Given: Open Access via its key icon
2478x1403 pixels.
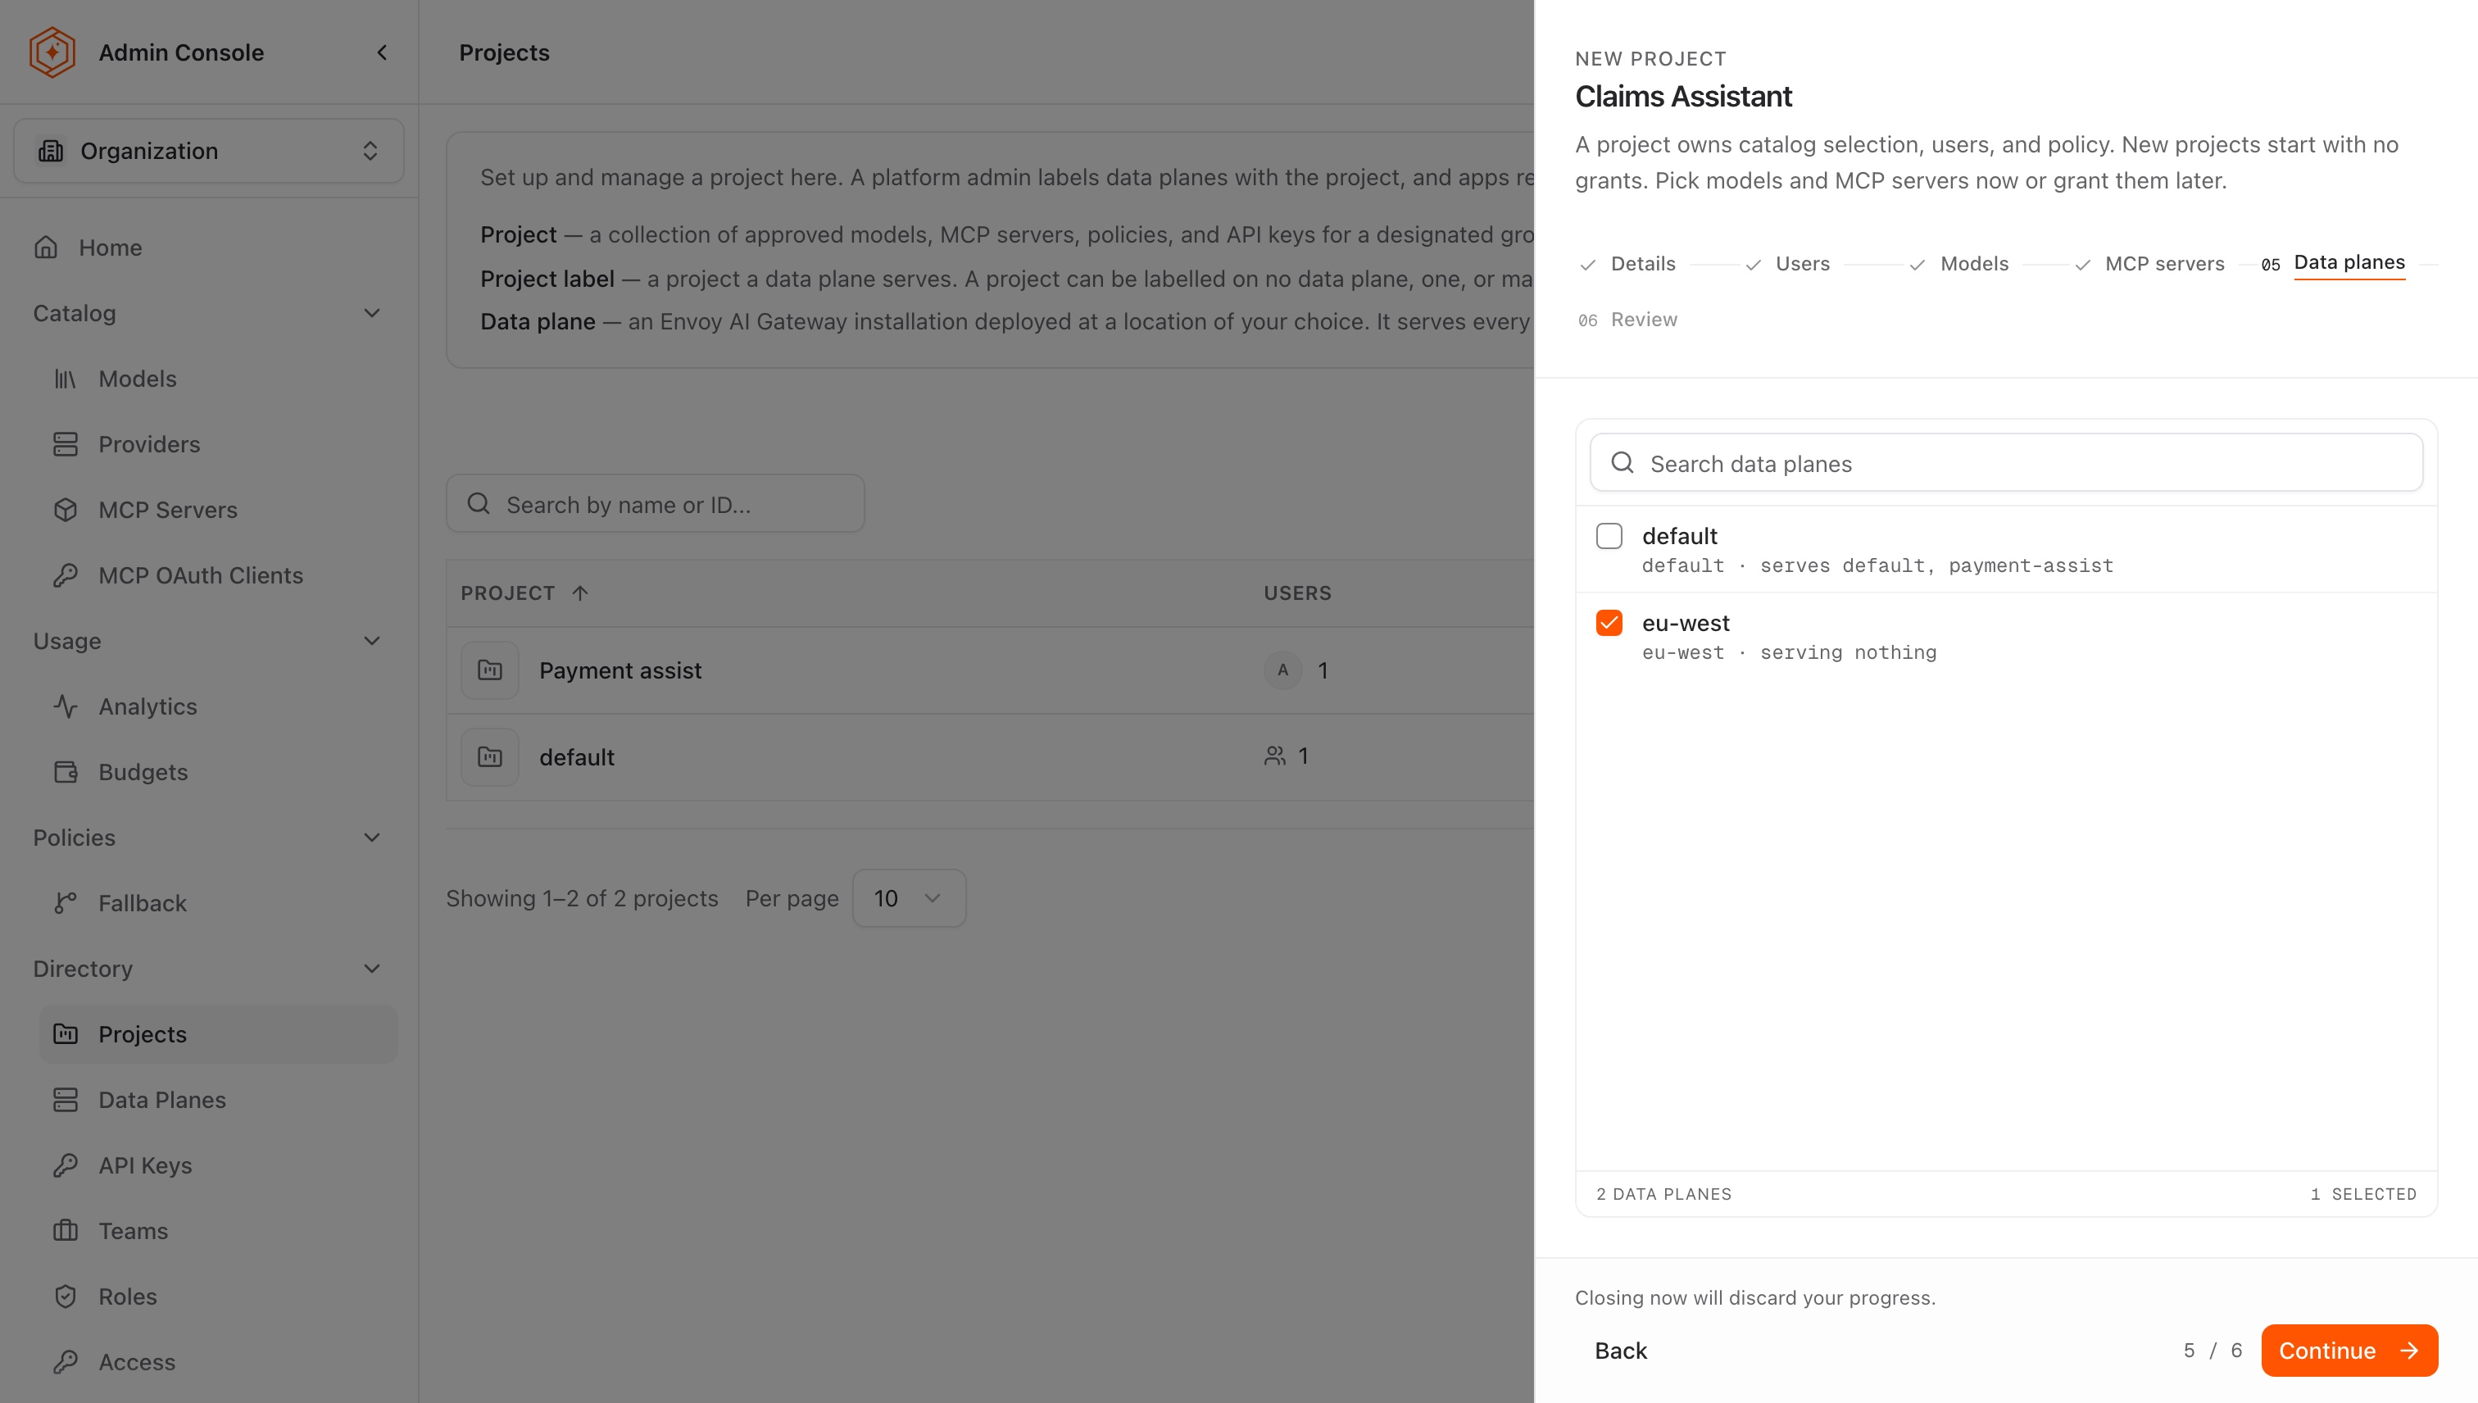Looking at the screenshot, I should [65, 1361].
